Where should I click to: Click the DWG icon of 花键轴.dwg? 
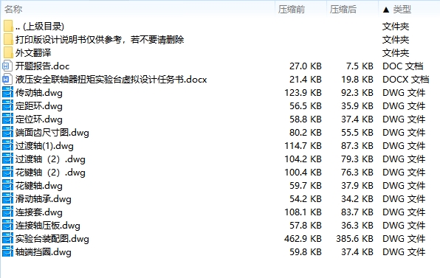pyautogui.click(x=7, y=186)
